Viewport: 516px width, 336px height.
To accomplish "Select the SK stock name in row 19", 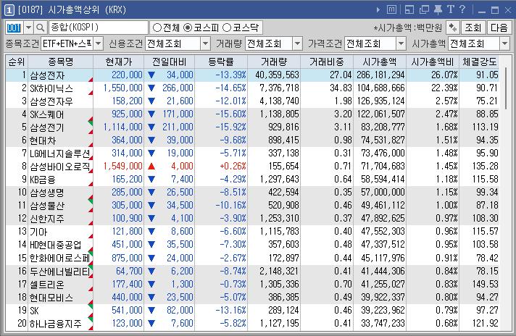I will pyautogui.click(x=34, y=311).
